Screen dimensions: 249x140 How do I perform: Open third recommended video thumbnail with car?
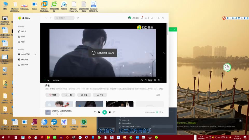(120, 104)
